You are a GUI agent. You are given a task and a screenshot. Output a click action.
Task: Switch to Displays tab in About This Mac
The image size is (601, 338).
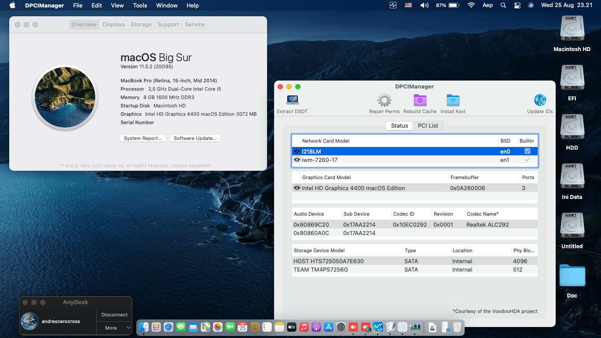114,25
